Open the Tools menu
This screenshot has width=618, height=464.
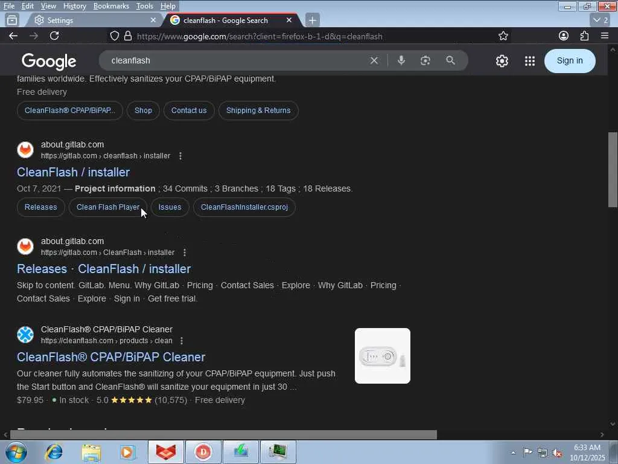[x=145, y=6]
